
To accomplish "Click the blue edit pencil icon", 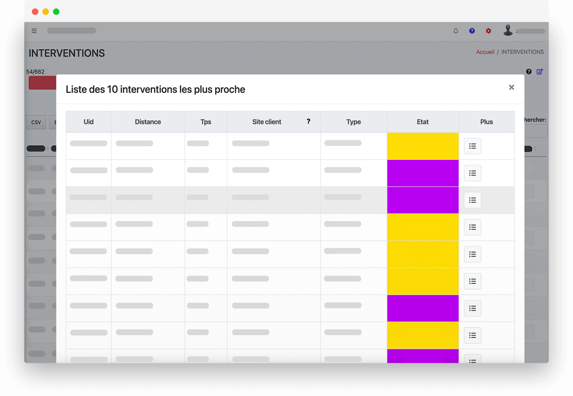I will click(x=539, y=71).
